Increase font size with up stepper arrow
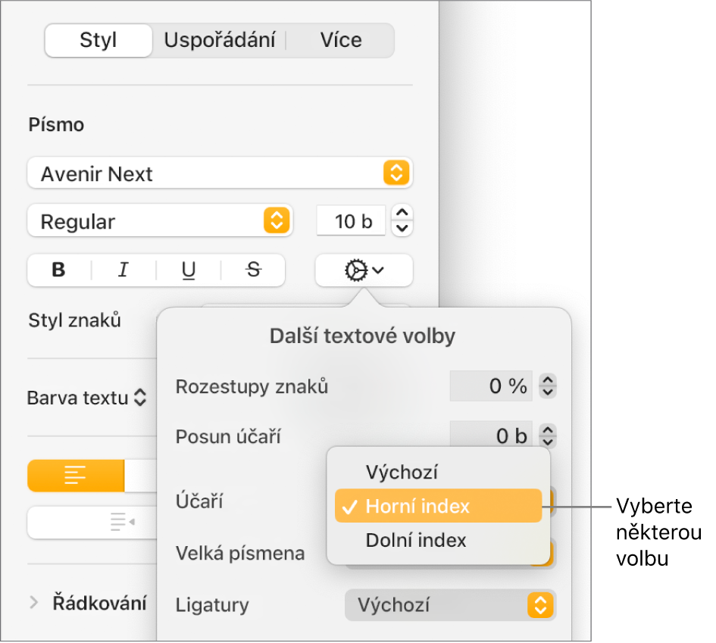716x643 pixels. pyautogui.click(x=402, y=213)
